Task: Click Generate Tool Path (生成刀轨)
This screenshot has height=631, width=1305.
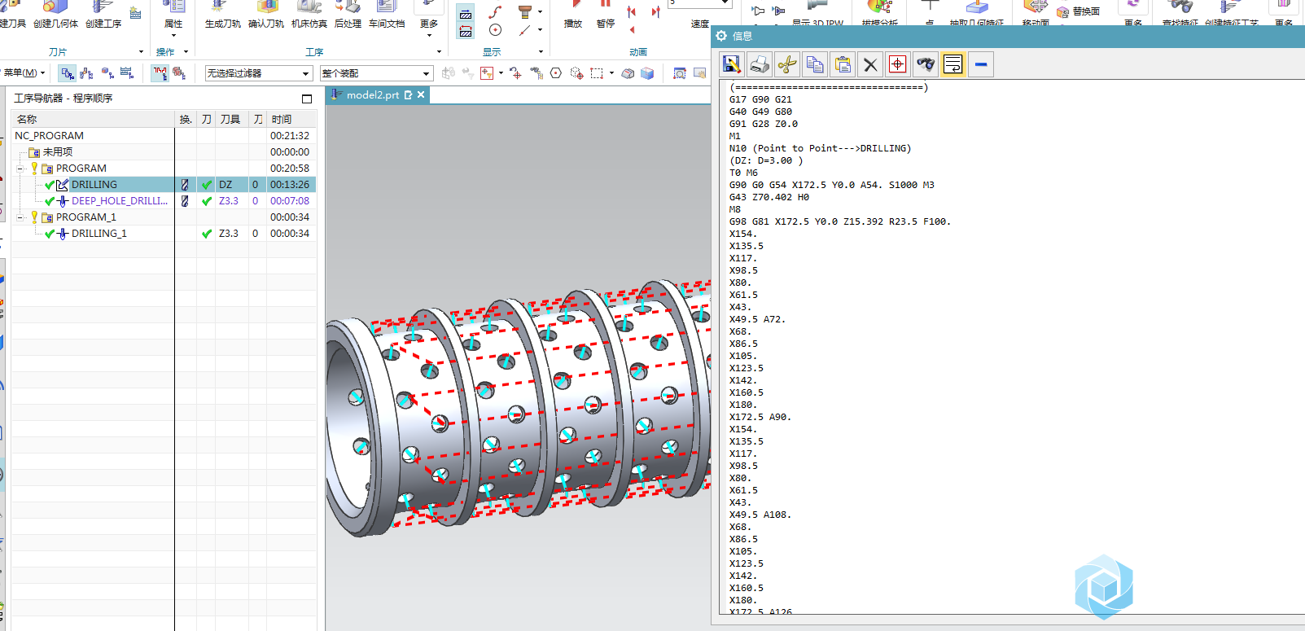Action: coord(222,15)
